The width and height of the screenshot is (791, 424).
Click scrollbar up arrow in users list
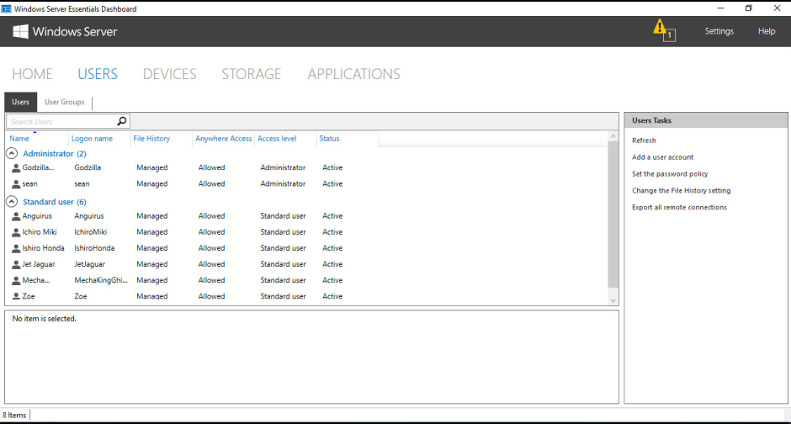[613, 136]
